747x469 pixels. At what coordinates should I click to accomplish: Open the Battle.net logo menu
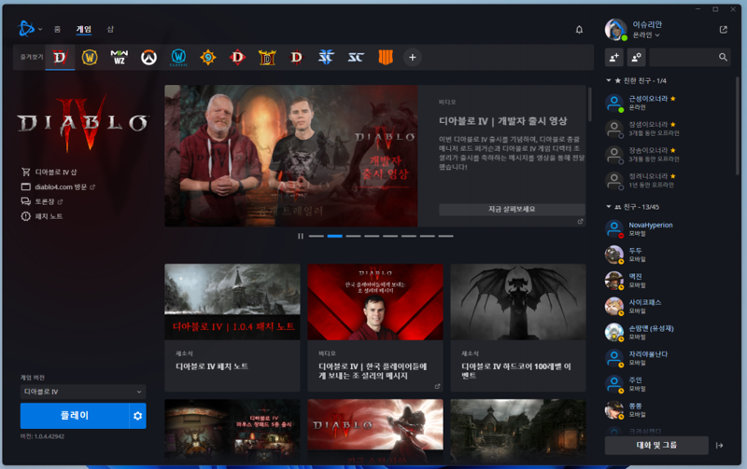[x=26, y=29]
